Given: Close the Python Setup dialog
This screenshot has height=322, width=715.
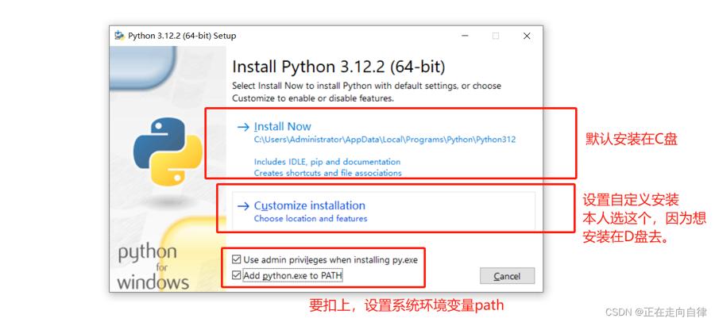Looking at the screenshot, I should 527,36.
